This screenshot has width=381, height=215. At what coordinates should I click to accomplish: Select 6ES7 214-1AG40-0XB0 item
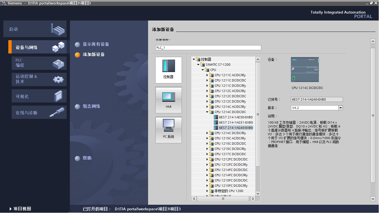(236, 128)
